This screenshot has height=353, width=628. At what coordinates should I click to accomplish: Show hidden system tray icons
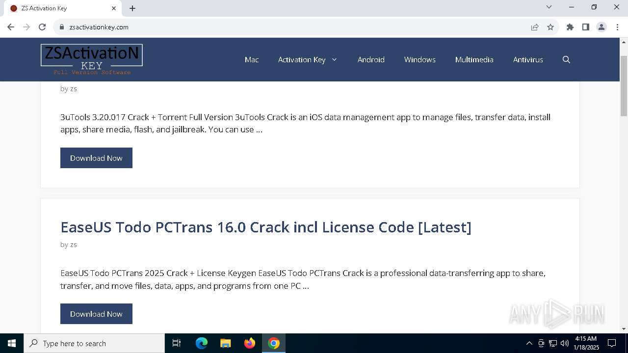pyautogui.click(x=529, y=343)
